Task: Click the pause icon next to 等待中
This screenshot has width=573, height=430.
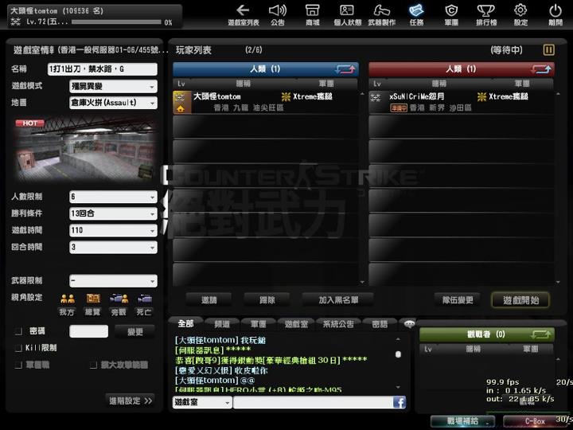Action: tap(548, 49)
